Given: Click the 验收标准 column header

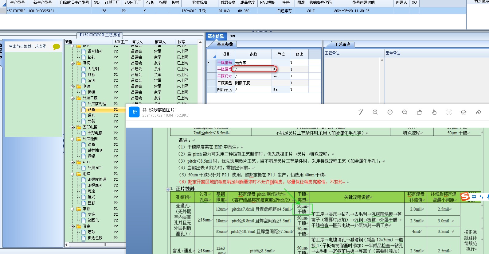Looking at the screenshot, I should pyautogui.click(x=200, y=2).
